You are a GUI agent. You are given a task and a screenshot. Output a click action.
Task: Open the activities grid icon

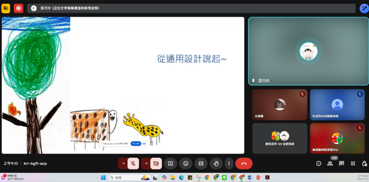(353, 164)
